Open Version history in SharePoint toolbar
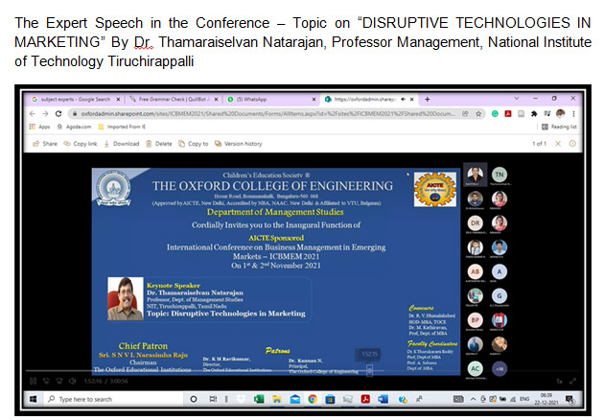The image size is (604, 420). 239,144
